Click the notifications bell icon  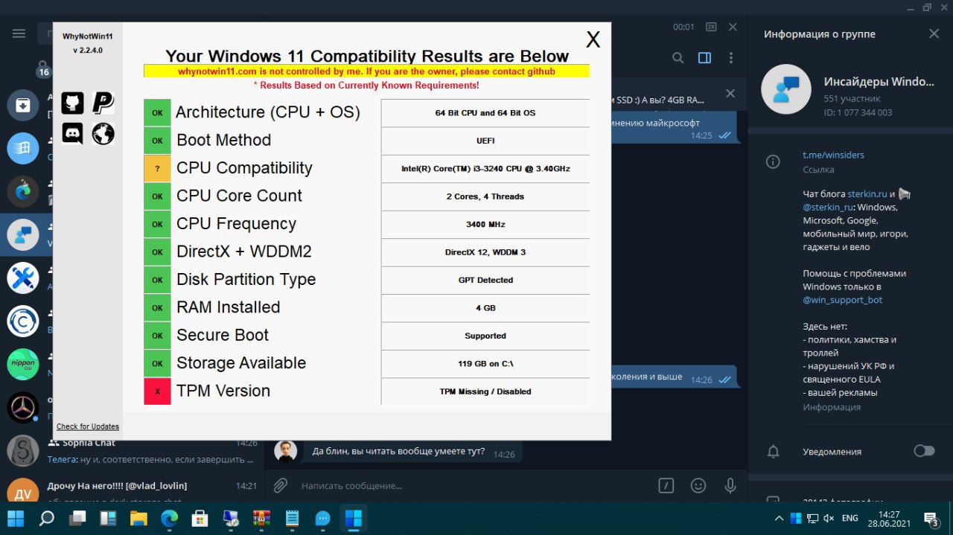pyautogui.click(x=774, y=451)
